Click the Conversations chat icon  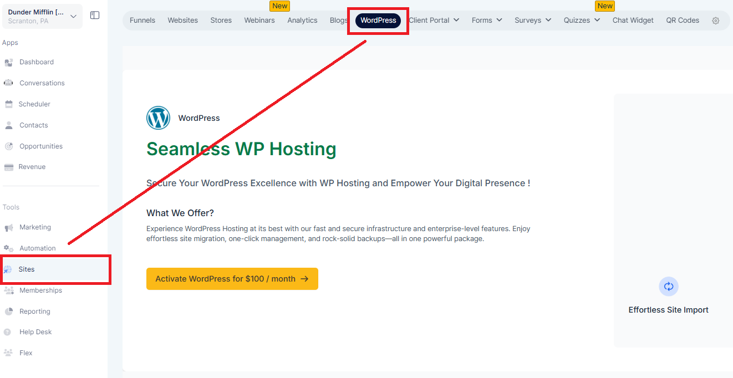[x=8, y=83]
